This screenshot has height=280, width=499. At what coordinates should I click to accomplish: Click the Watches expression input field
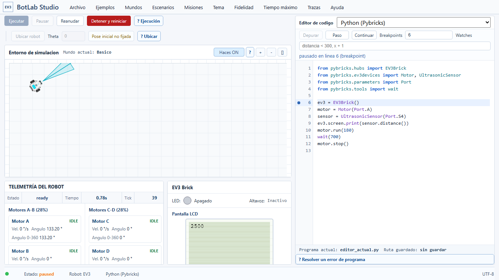[395, 46]
